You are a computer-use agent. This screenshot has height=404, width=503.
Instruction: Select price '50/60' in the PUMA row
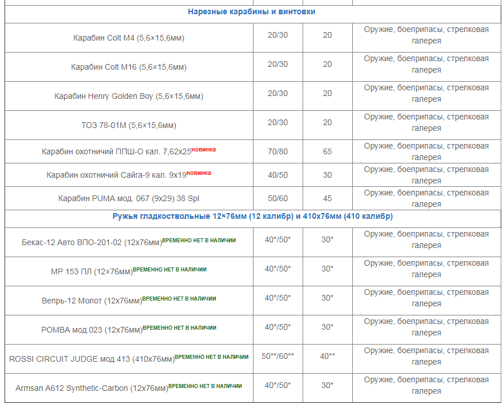pyautogui.click(x=278, y=198)
